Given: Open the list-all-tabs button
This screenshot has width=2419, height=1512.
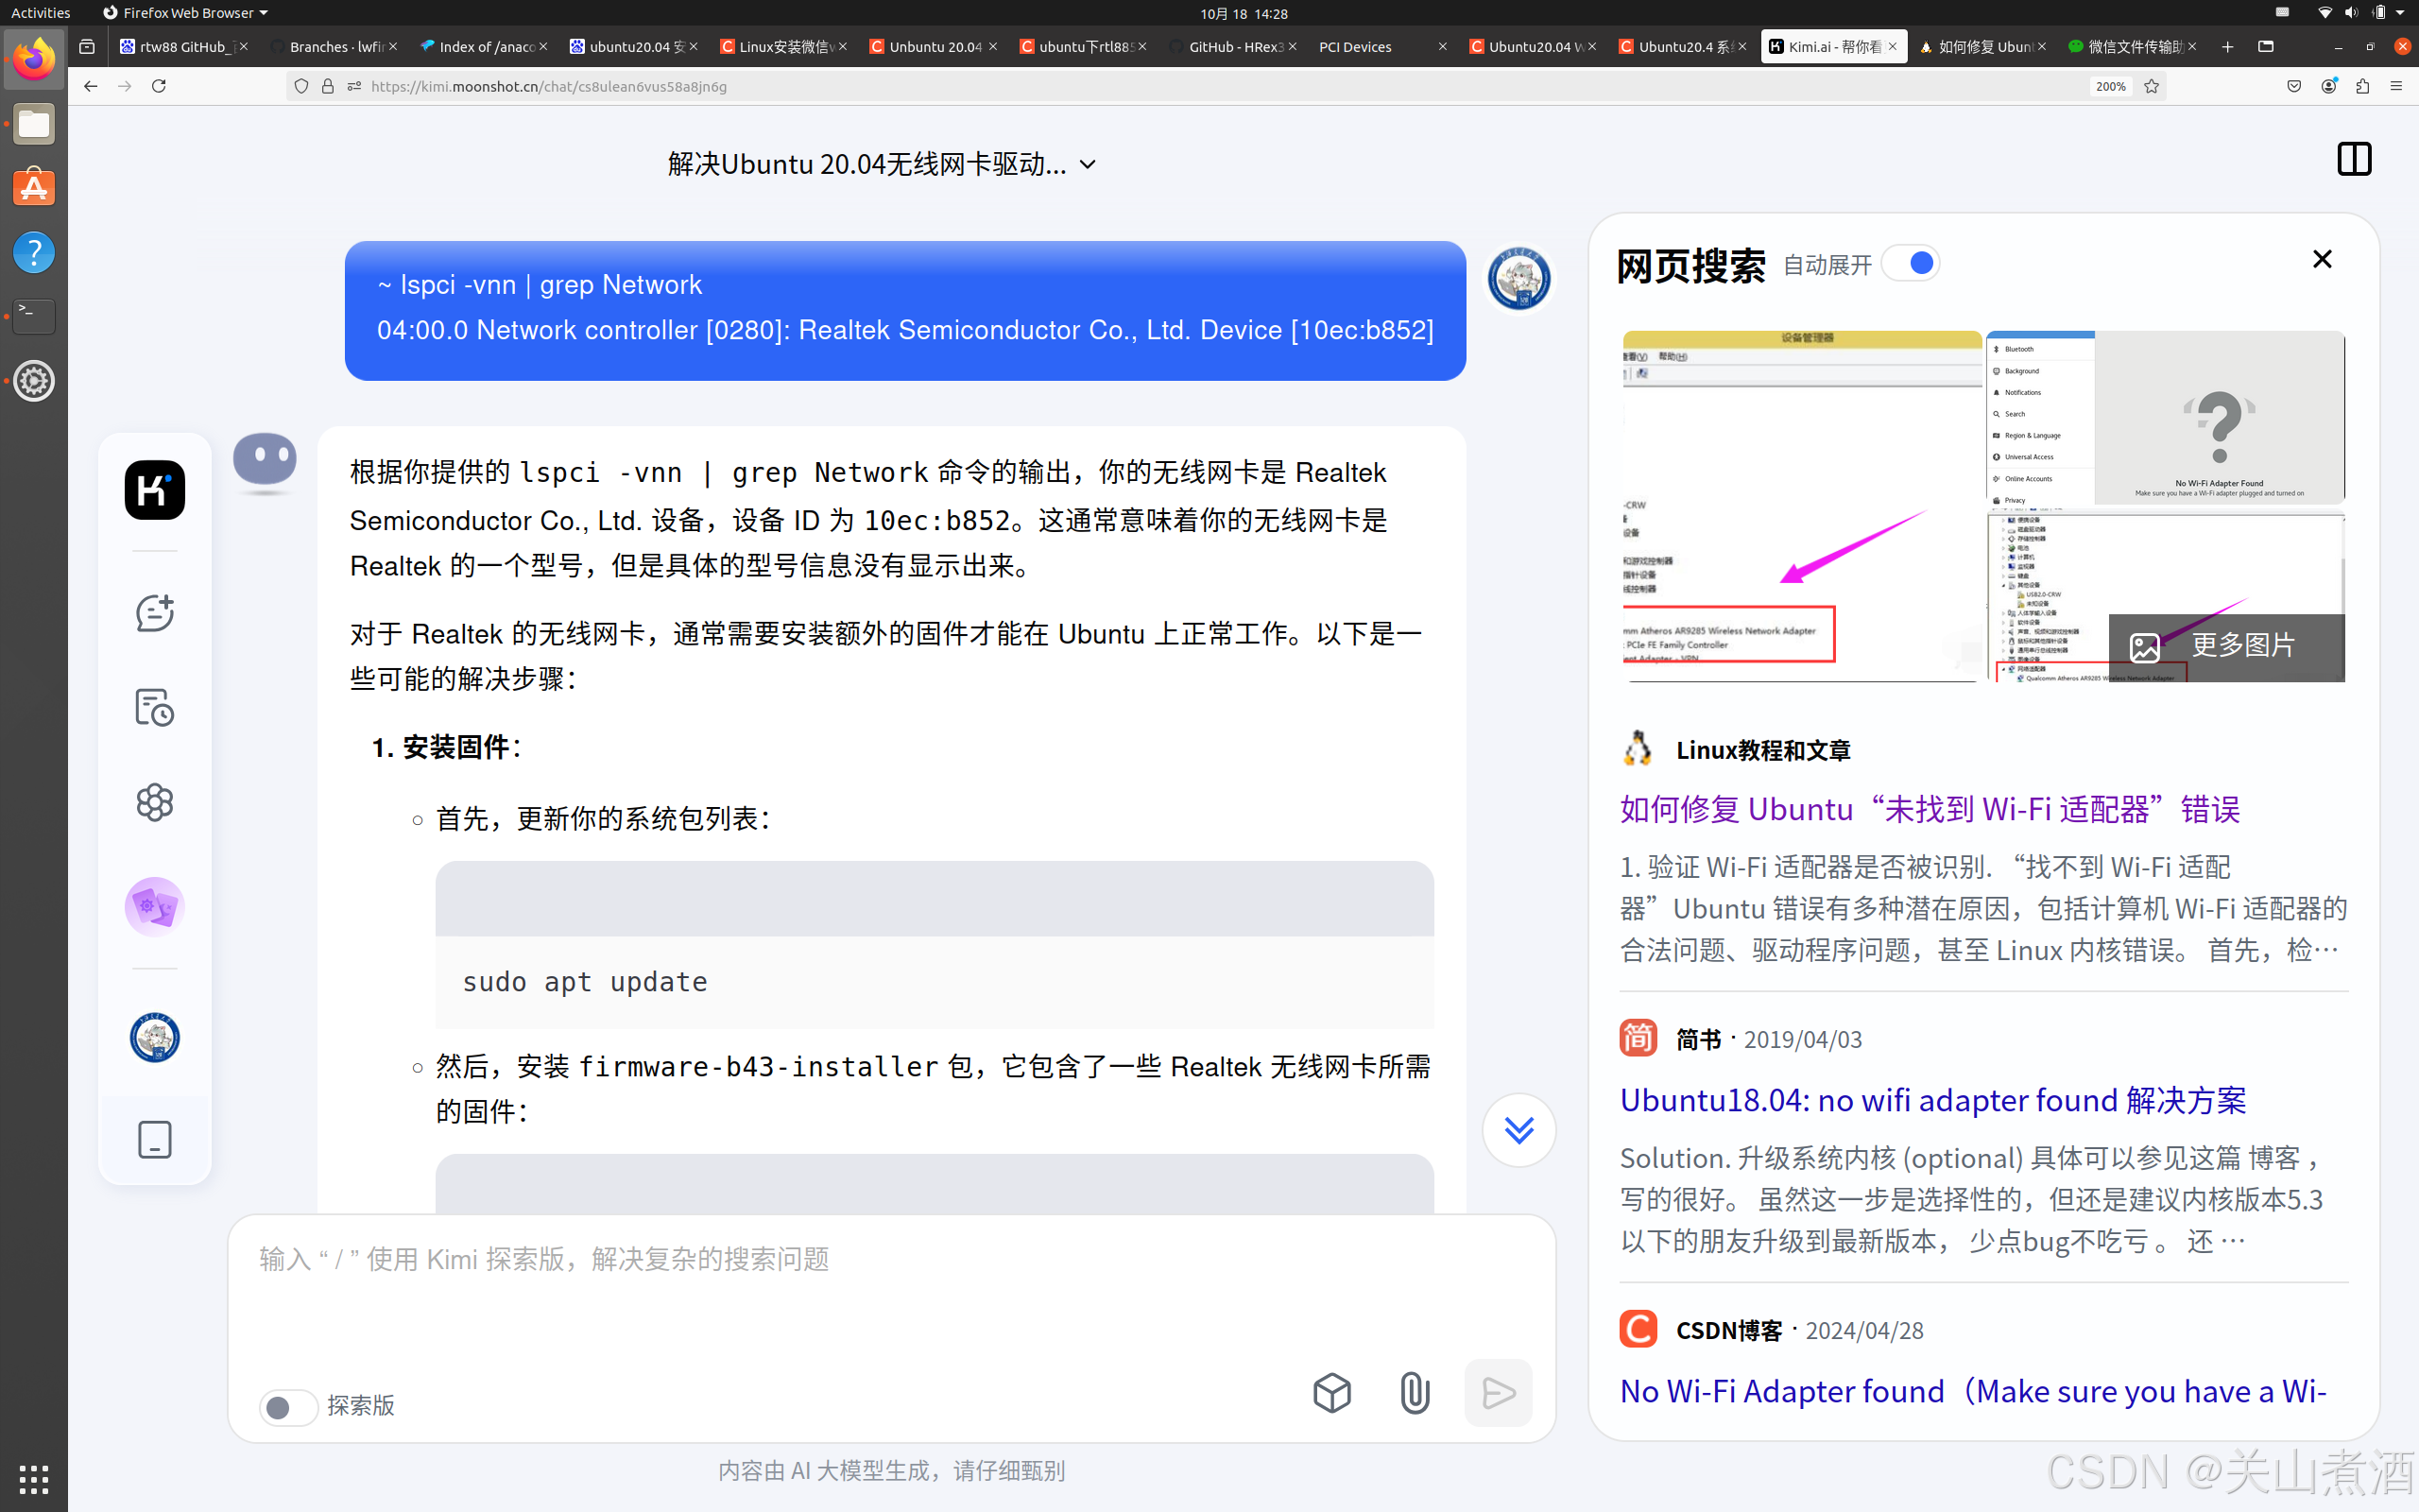Looking at the screenshot, I should [x=2266, y=46].
